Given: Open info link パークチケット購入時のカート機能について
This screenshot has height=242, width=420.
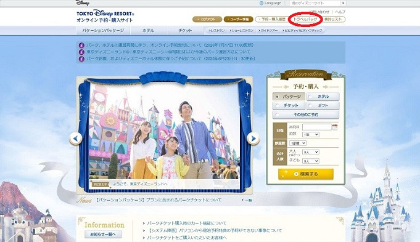Looking at the screenshot, I should pos(187,223).
